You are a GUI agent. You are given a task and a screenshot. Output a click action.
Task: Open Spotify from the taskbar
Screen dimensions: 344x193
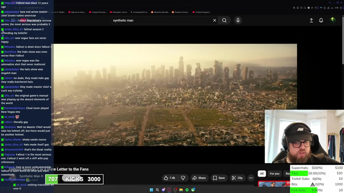click(187, 190)
